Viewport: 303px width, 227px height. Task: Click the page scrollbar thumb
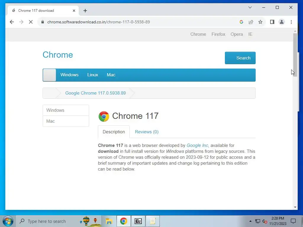[295, 55]
